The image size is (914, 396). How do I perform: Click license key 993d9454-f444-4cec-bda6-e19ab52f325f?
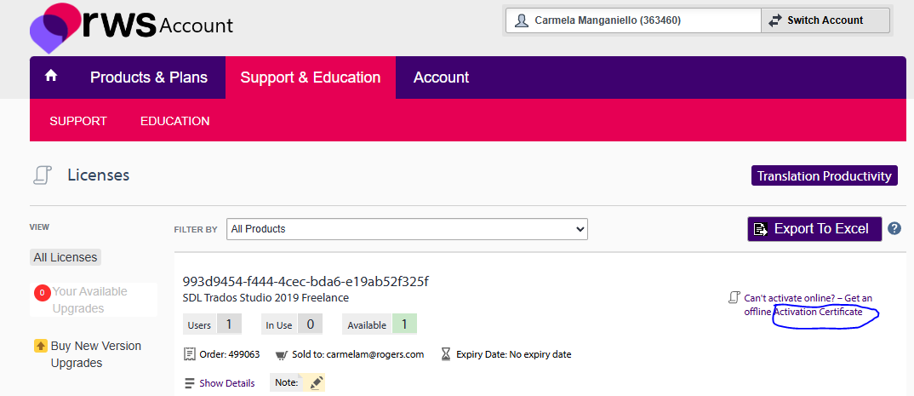tap(306, 282)
